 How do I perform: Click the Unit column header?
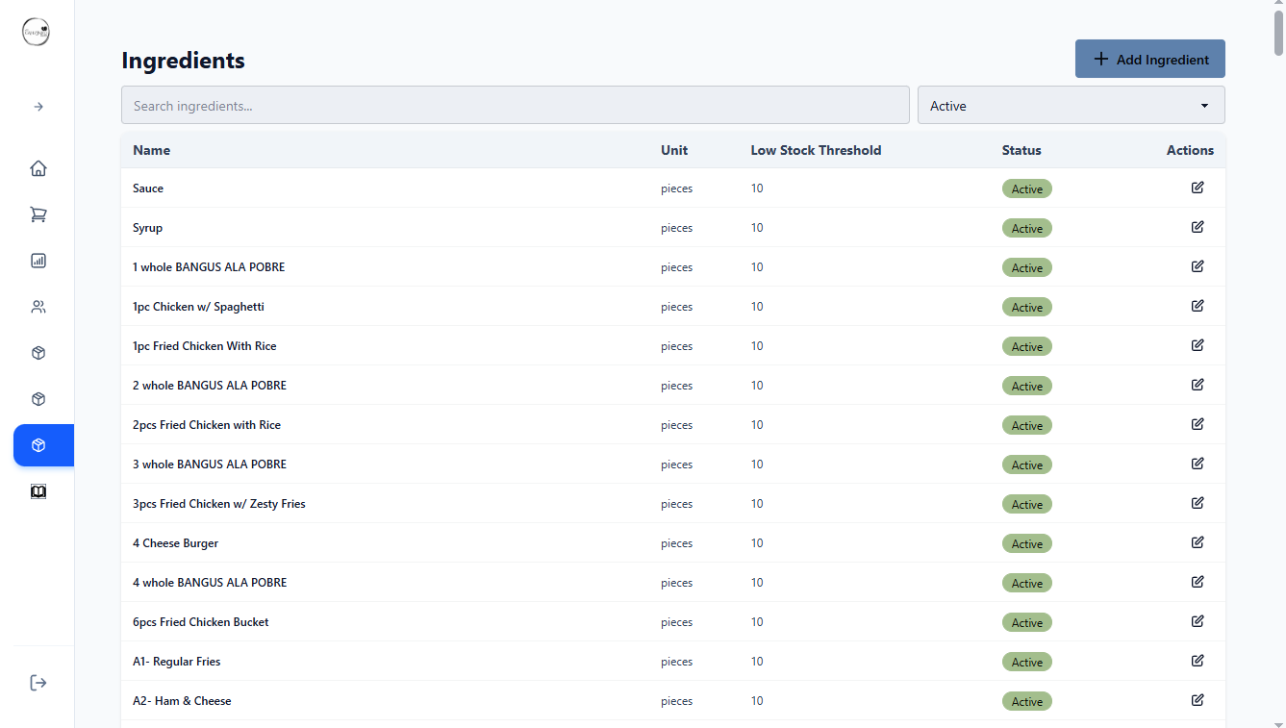674,150
